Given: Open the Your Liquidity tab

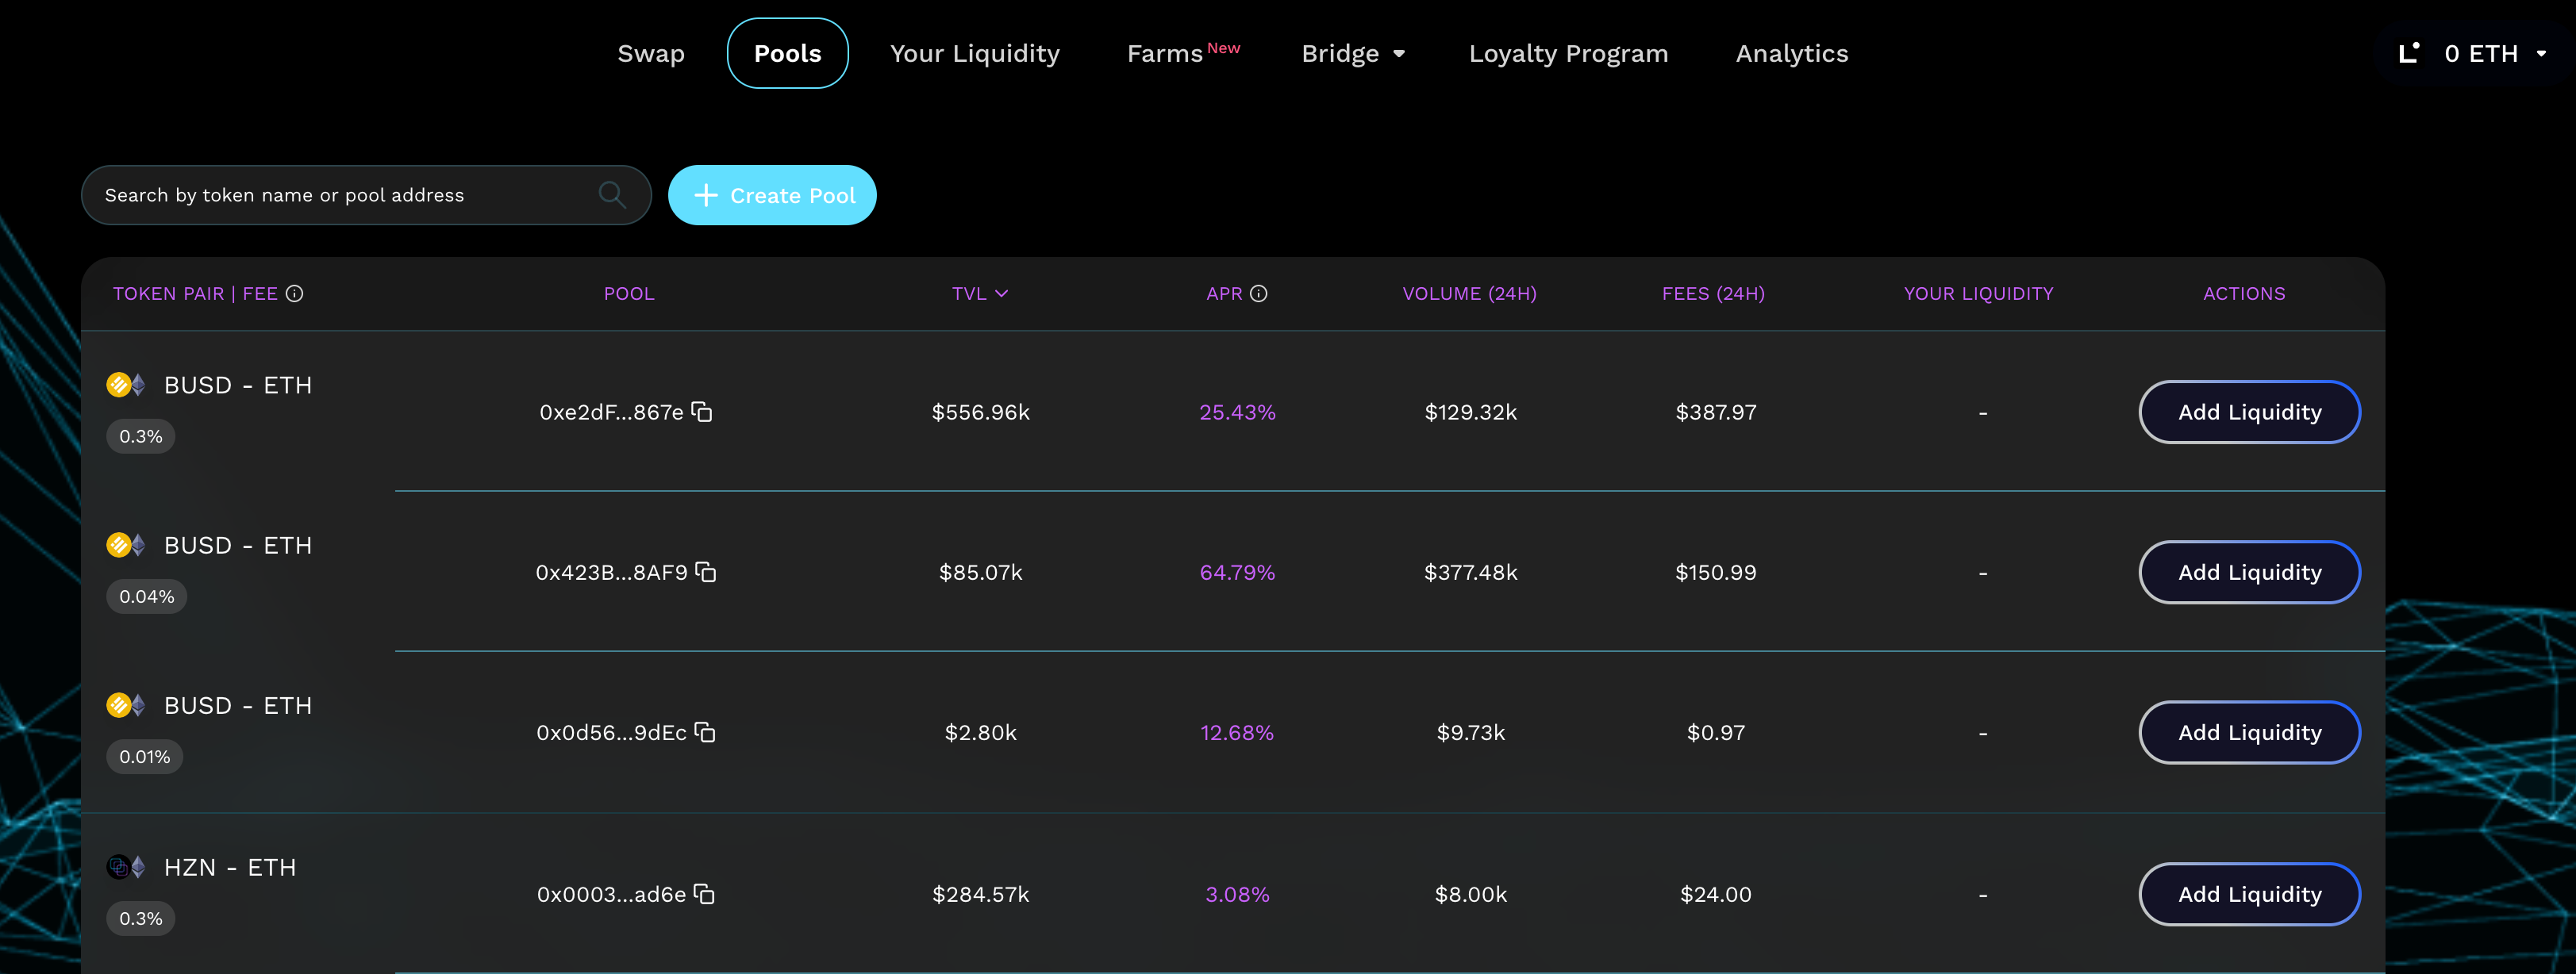Looking at the screenshot, I should (974, 54).
